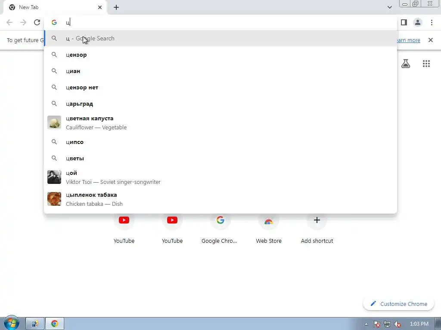
Task: Reload the page with the refresh icon
Action: [37, 22]
